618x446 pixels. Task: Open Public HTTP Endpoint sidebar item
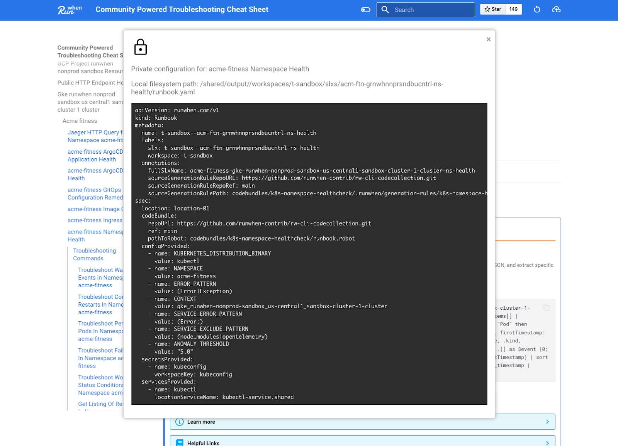pos(90,83)
